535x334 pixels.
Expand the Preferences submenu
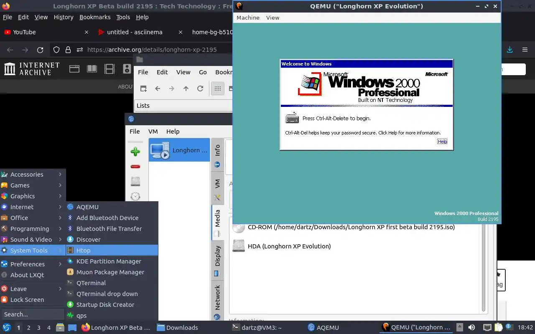[33, 264]
